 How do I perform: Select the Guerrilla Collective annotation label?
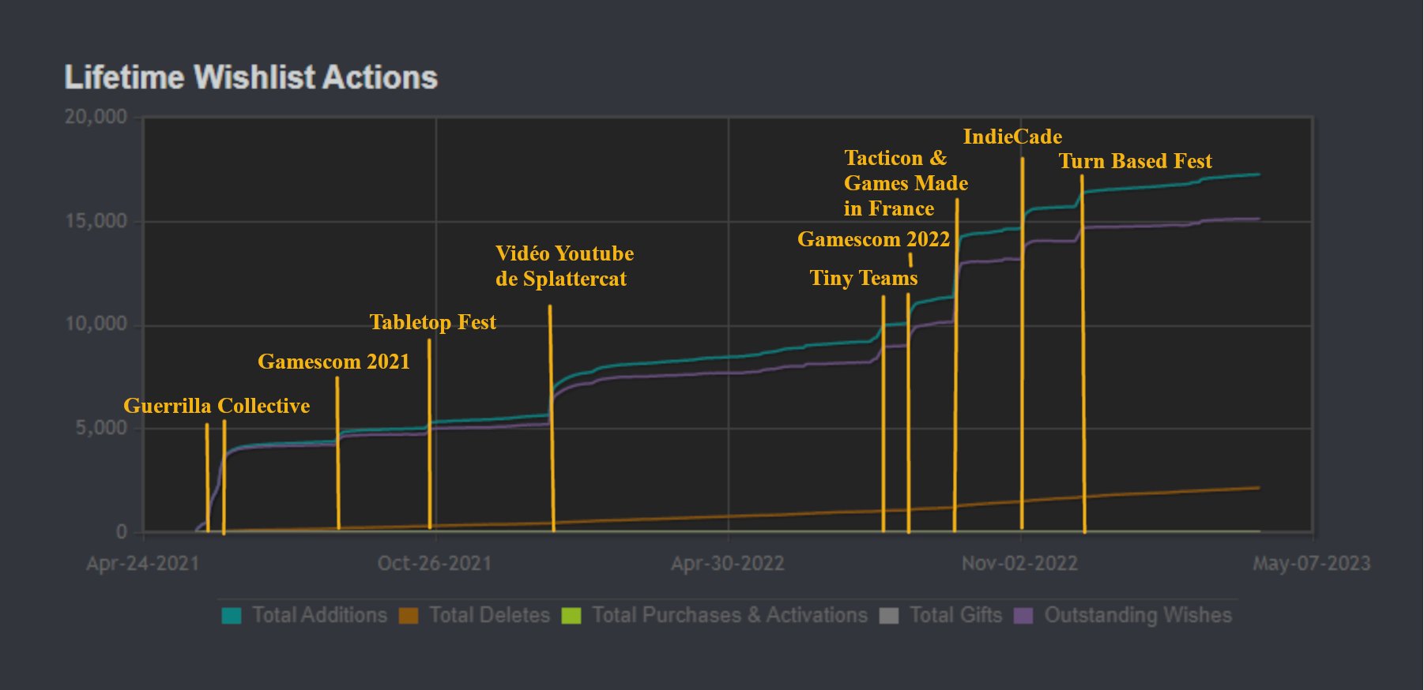pyautogui.click(x=217, y=406)
